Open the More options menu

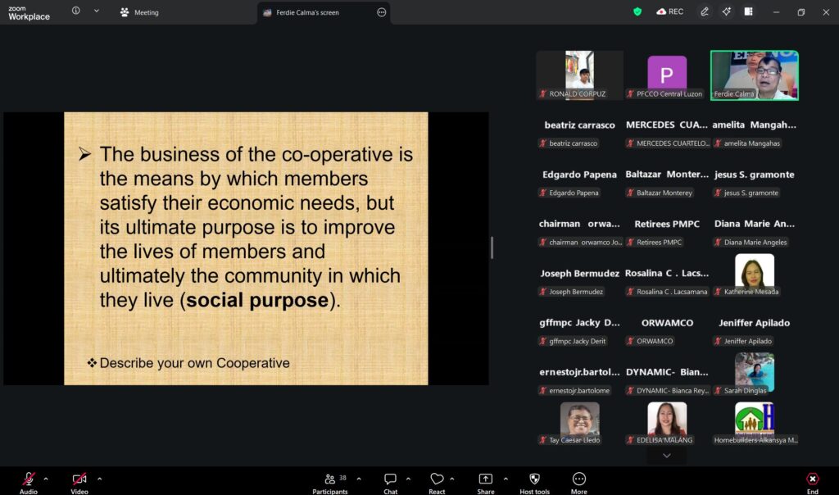coord(579,479)
